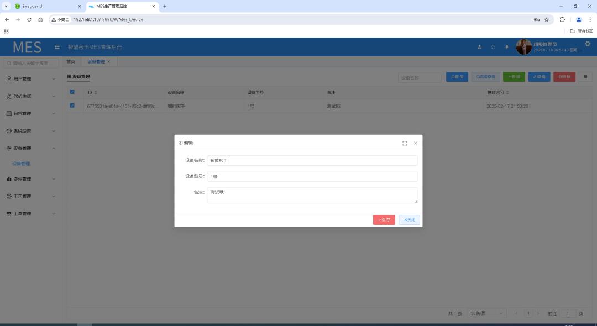This screenshot has height=326, width=597.
Task: Bookmark this page with the star icon
Action: (x=546, y=19)
